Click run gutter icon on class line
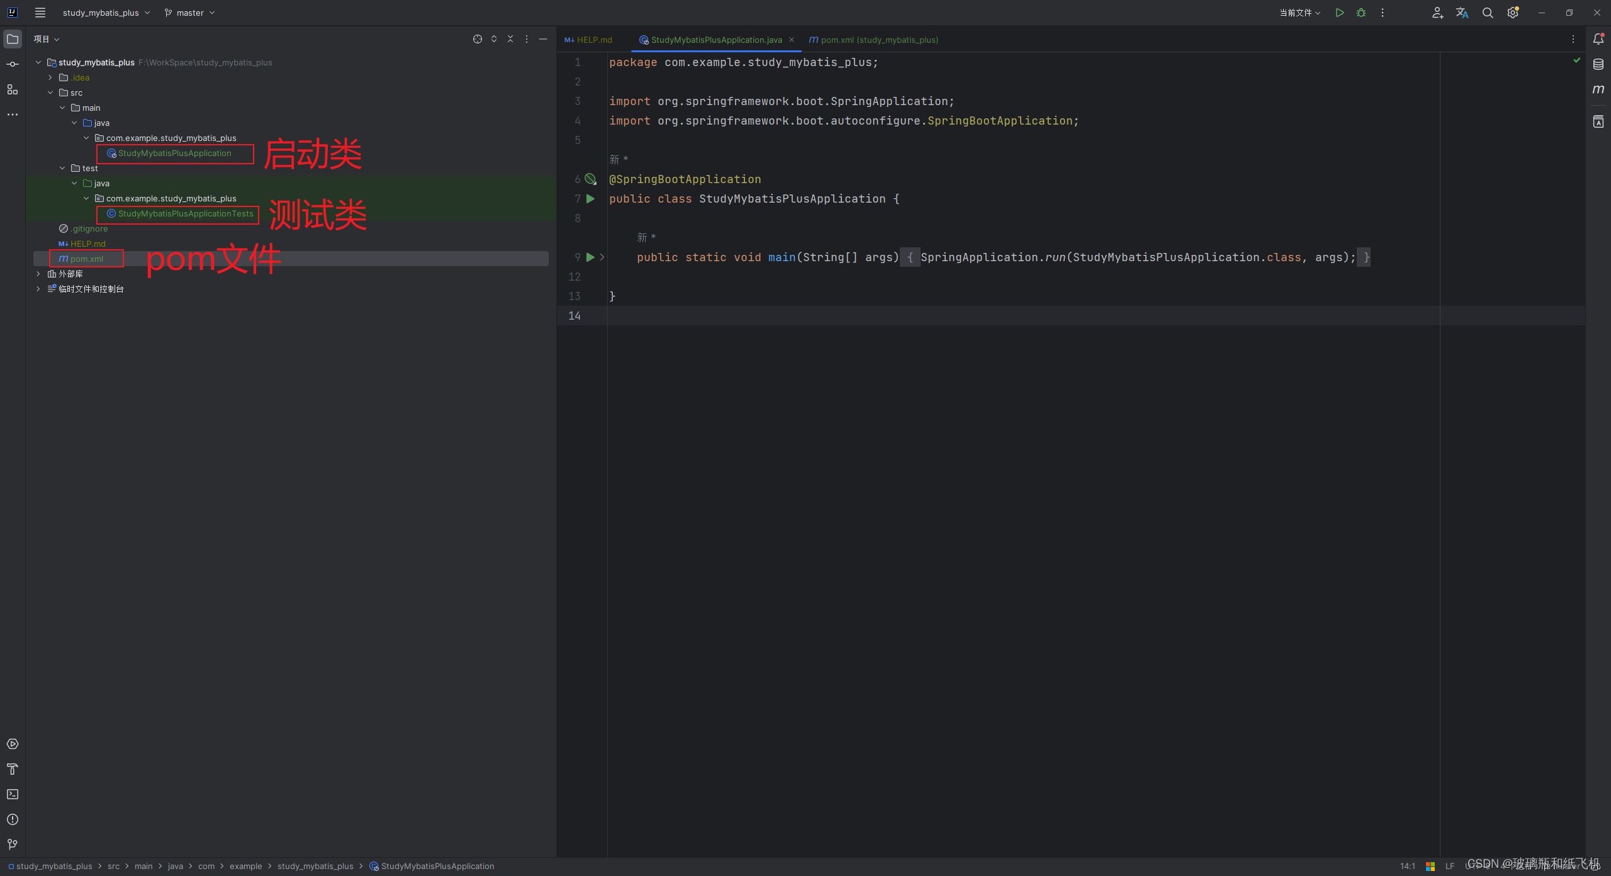This screenshot has width=1611, height=876. (590, 199)
